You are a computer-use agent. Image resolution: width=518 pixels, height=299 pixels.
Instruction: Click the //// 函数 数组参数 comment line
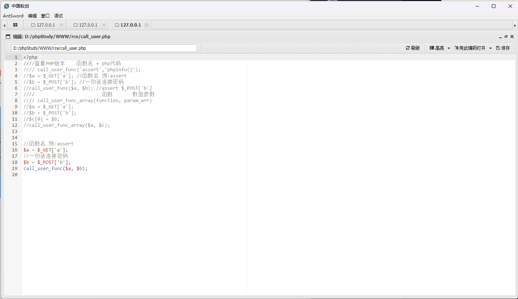pos(89,94)
